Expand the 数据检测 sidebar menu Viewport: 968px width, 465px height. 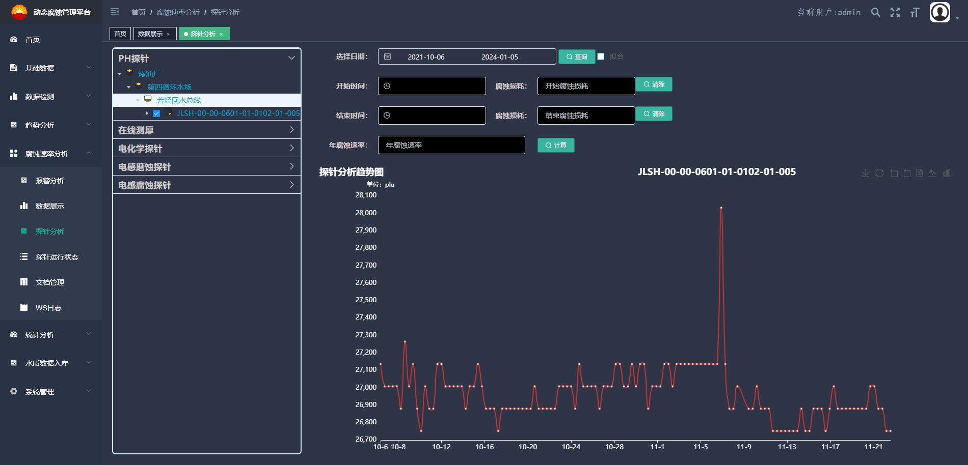[x=51, y=96]
